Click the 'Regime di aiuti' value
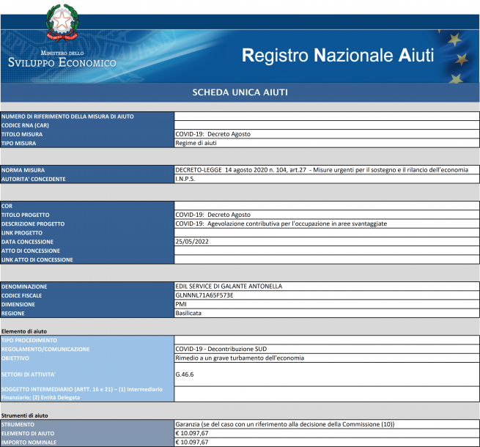 pos(196,143)
